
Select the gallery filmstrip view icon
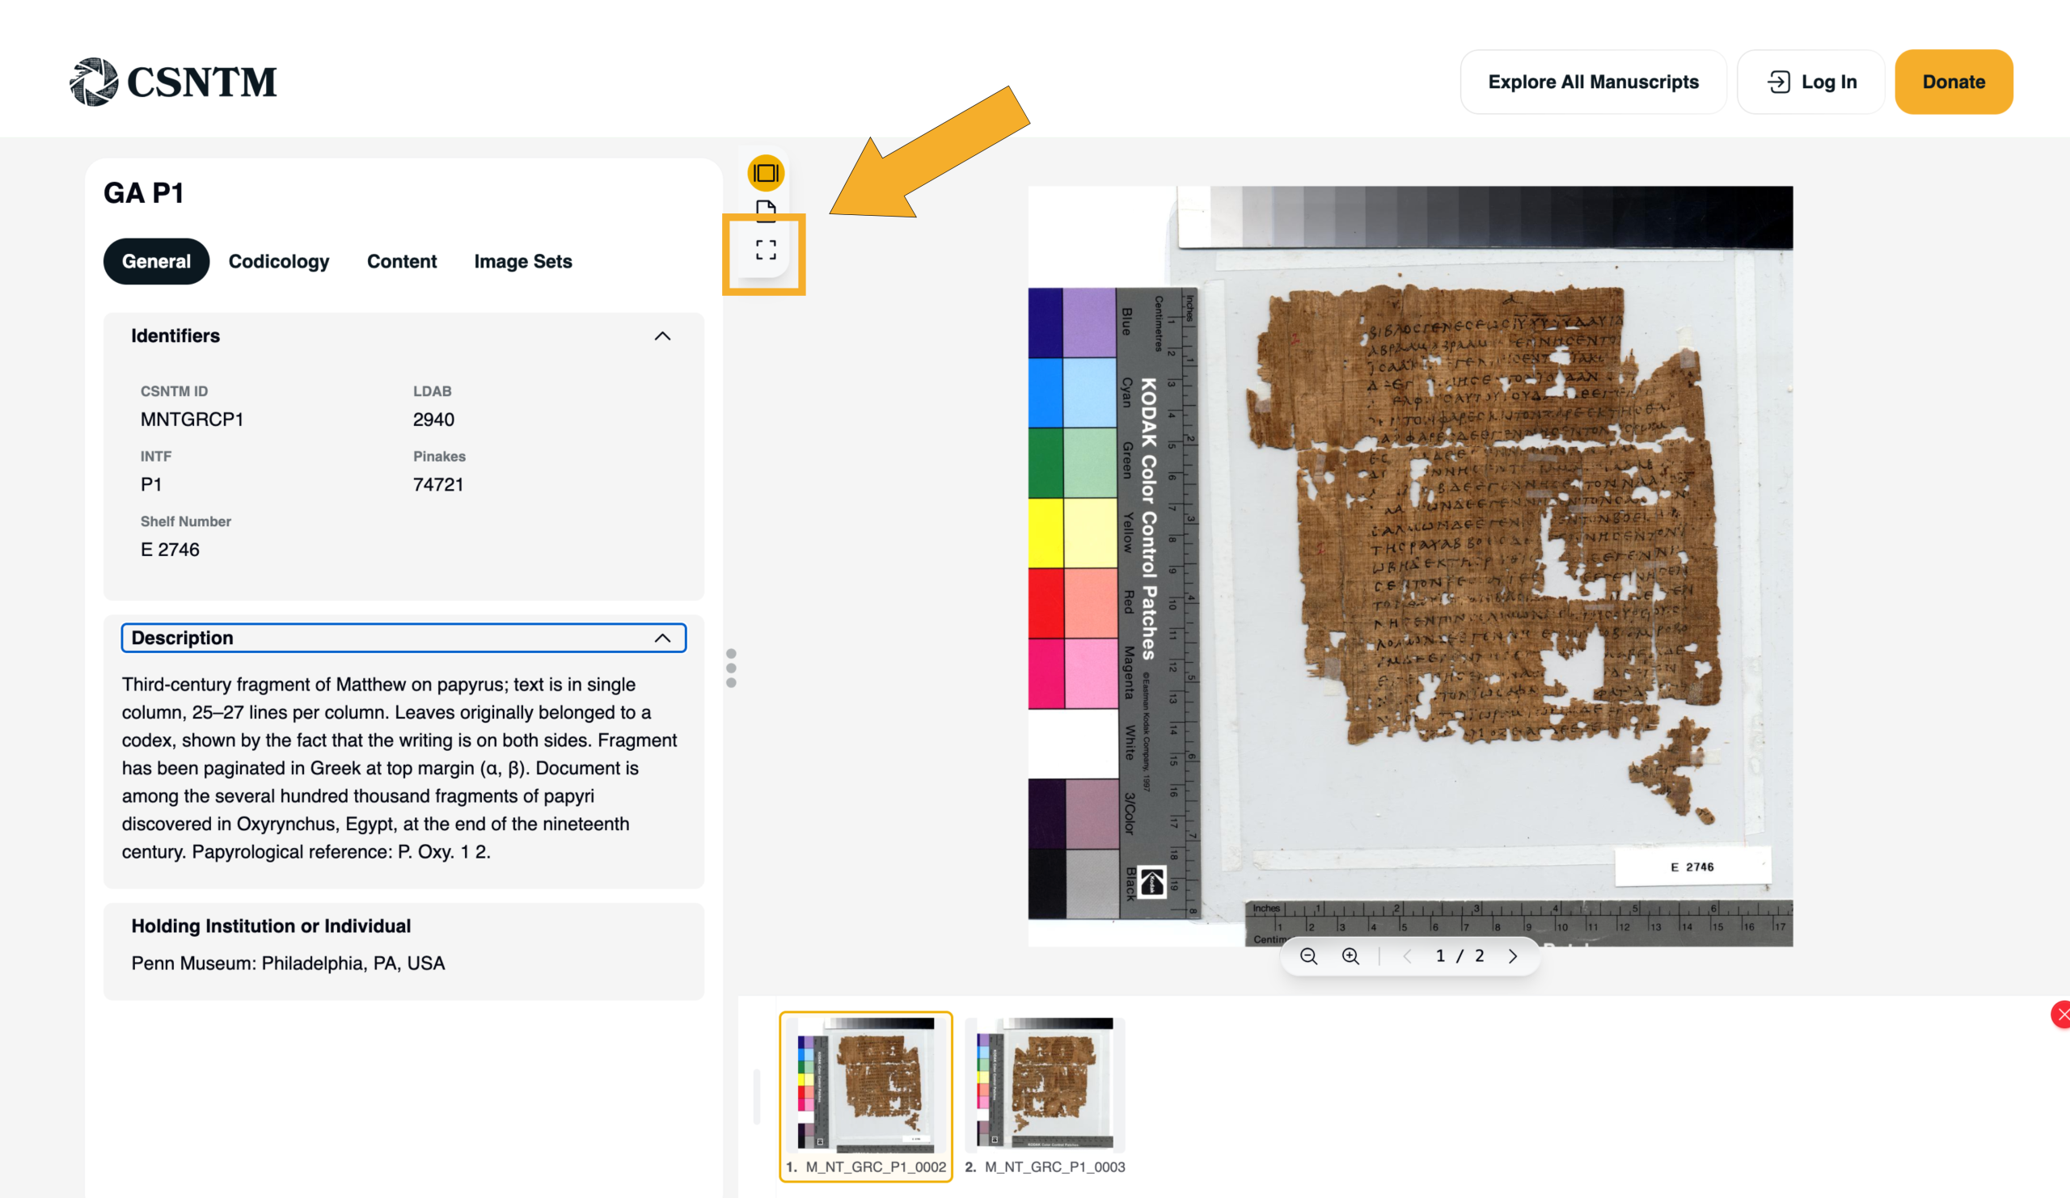tap(765, 173)
